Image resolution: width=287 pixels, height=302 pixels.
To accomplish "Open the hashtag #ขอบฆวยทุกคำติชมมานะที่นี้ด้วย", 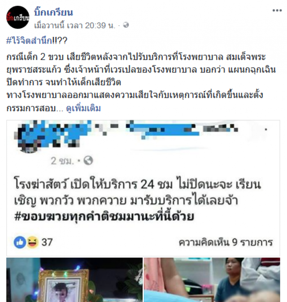I will [x=104, y=216].
